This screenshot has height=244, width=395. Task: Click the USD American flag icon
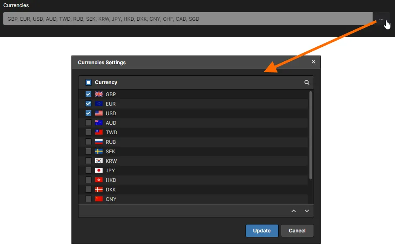tap(99, 114)
